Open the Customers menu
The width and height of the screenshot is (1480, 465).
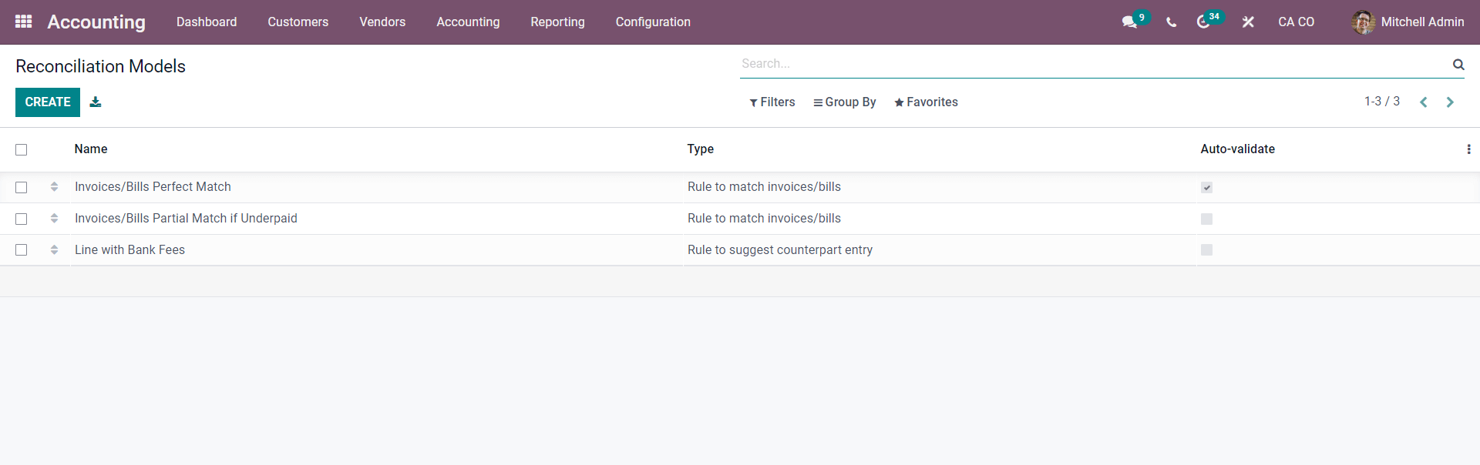click(298, 22)
